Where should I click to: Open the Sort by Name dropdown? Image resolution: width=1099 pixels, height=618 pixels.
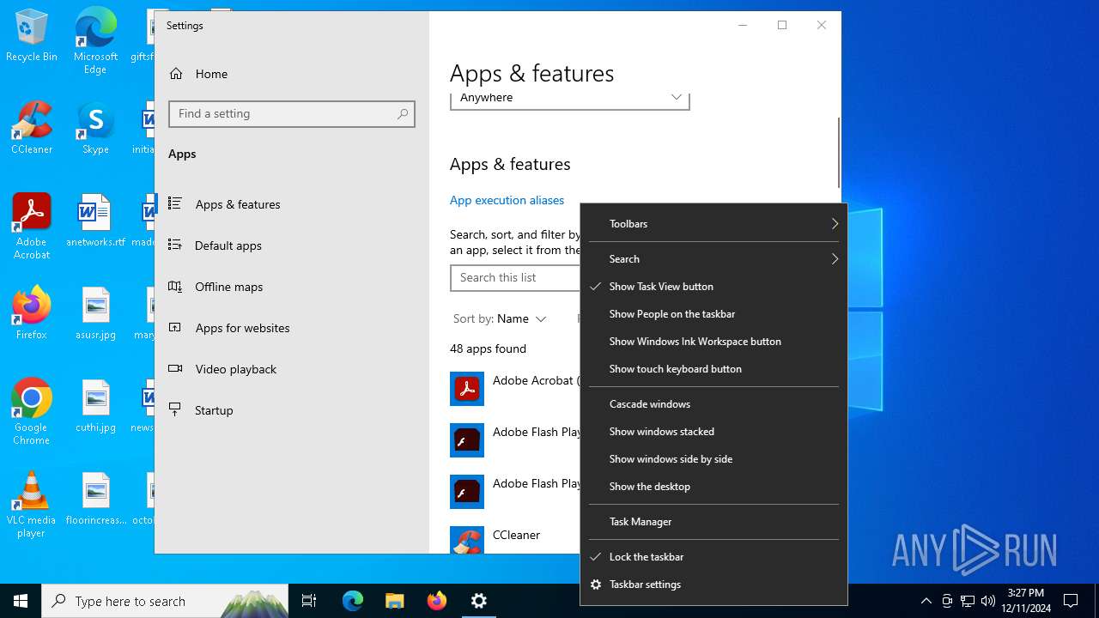tap(500, 318)
